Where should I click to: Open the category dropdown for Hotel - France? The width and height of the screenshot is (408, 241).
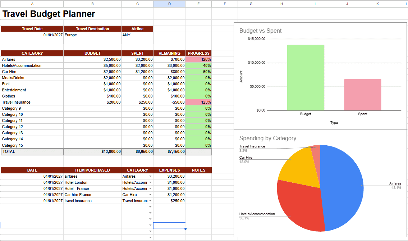click(150, 188)
